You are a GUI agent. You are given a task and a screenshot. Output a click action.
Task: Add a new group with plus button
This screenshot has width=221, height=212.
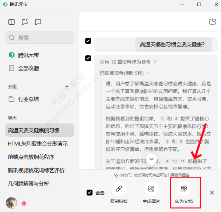pyautogui.click(x=67, y=87)
